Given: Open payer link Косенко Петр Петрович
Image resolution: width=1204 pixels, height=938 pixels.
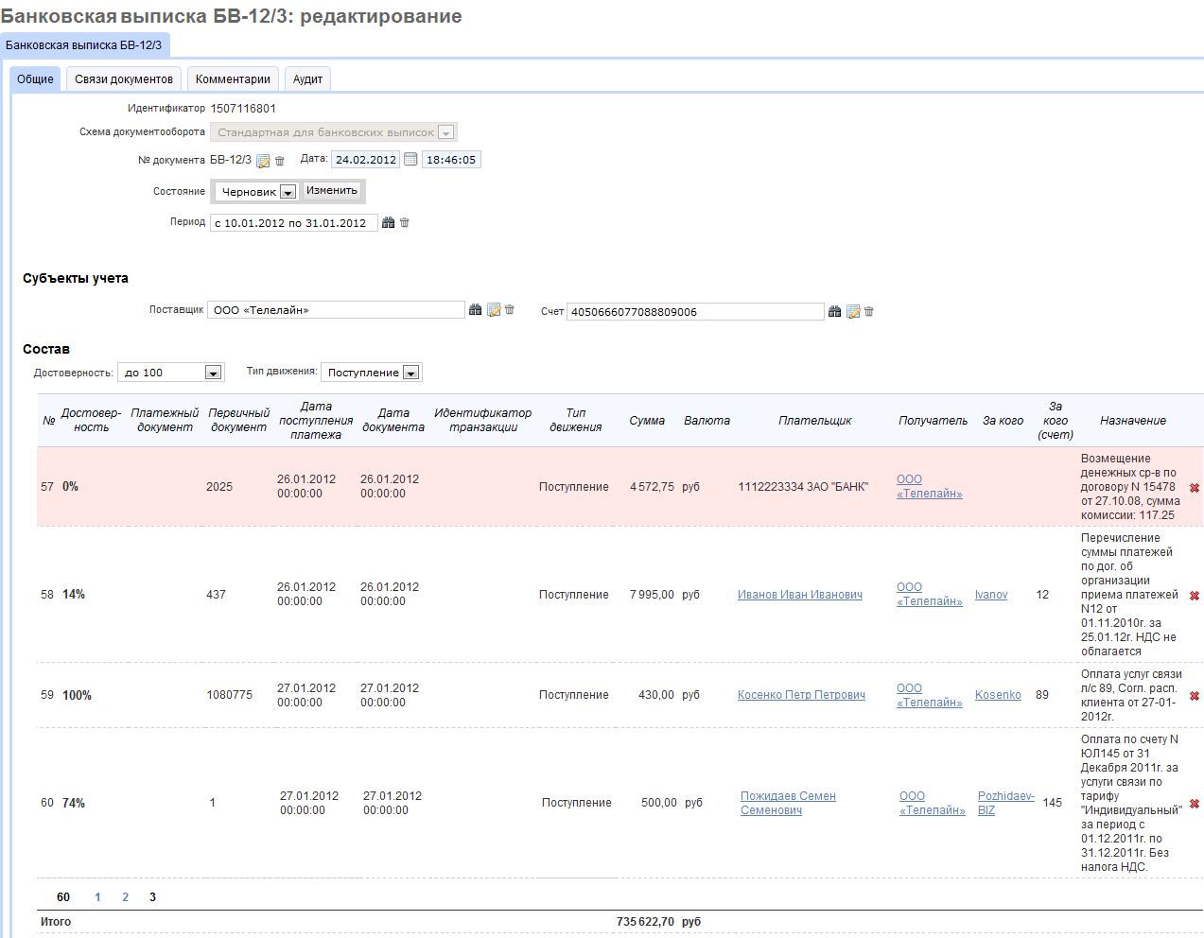Looking at the screenshot, I should (801, 695).
